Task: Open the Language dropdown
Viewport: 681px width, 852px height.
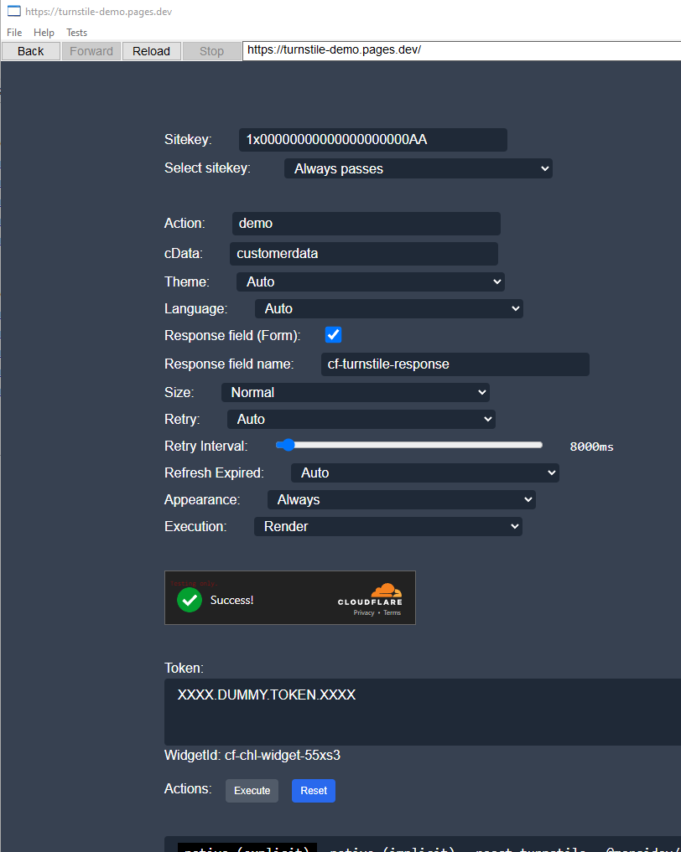Action: click(388, 308)
